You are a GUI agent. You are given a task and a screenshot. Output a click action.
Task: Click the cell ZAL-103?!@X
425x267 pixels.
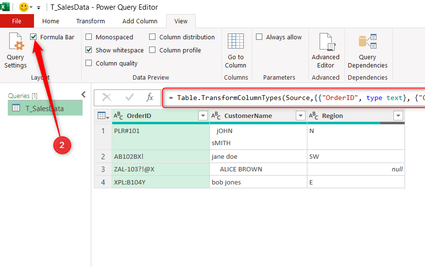[x=161, y=169]
